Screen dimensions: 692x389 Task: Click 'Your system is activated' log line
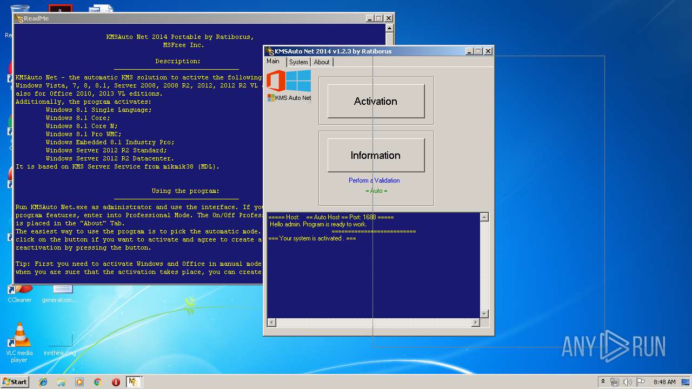(312, 238)
